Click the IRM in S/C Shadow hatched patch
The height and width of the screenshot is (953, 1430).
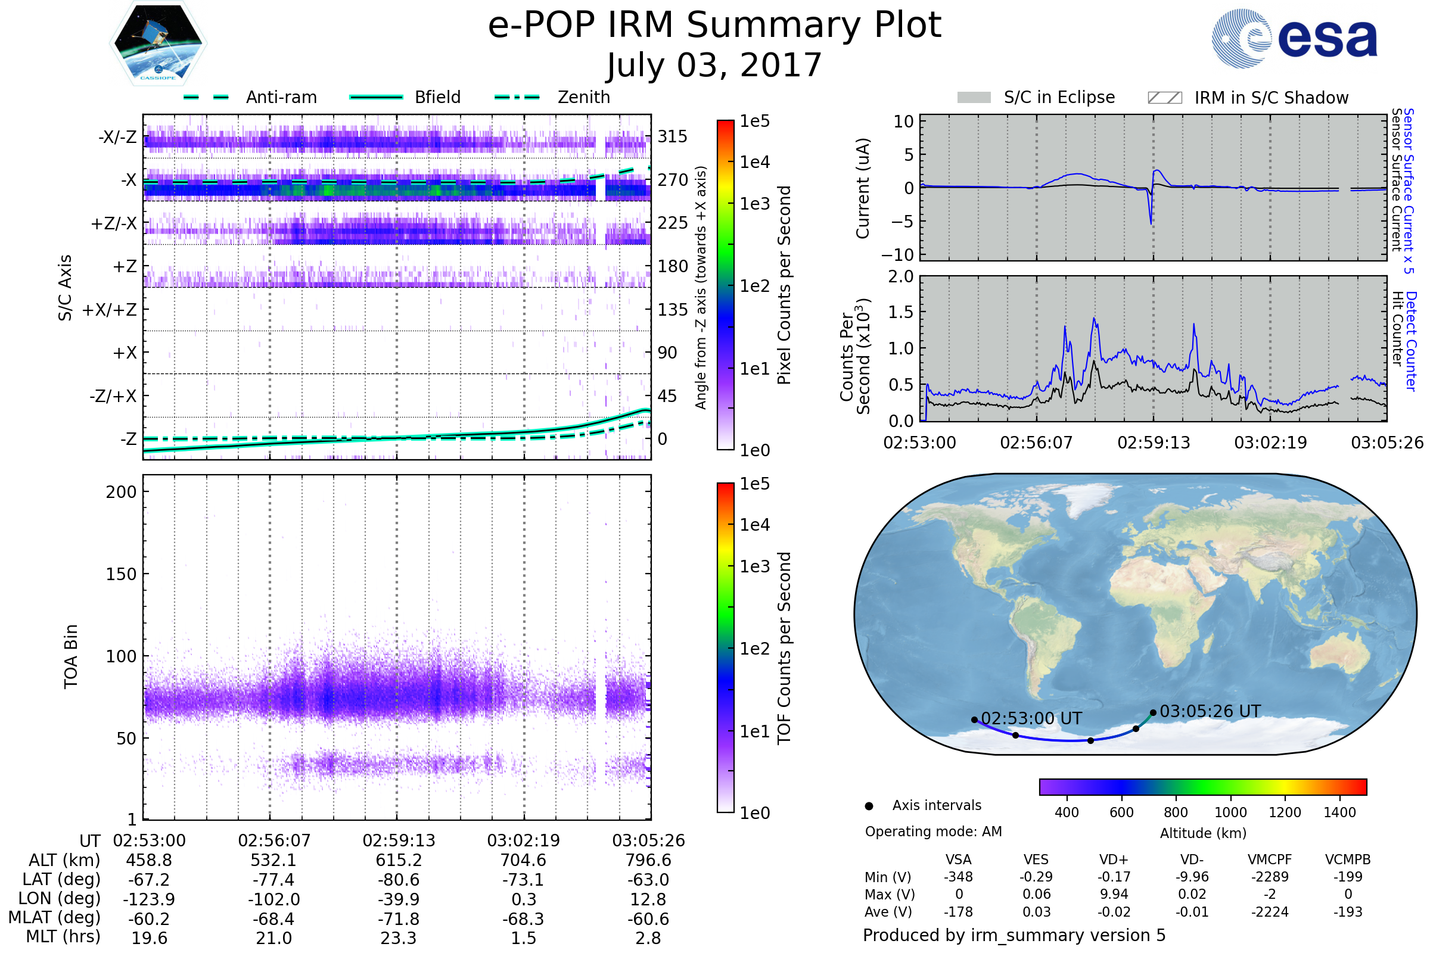(x=1164, y=98)
